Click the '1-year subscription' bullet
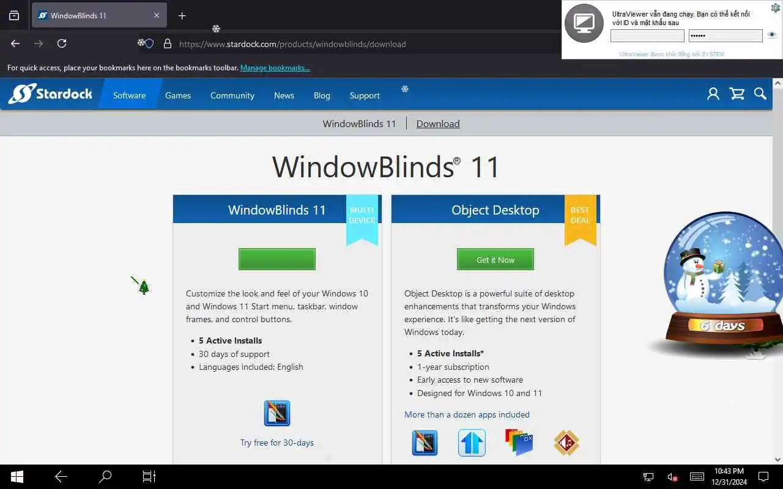783x489 pixels. (453, 367)
